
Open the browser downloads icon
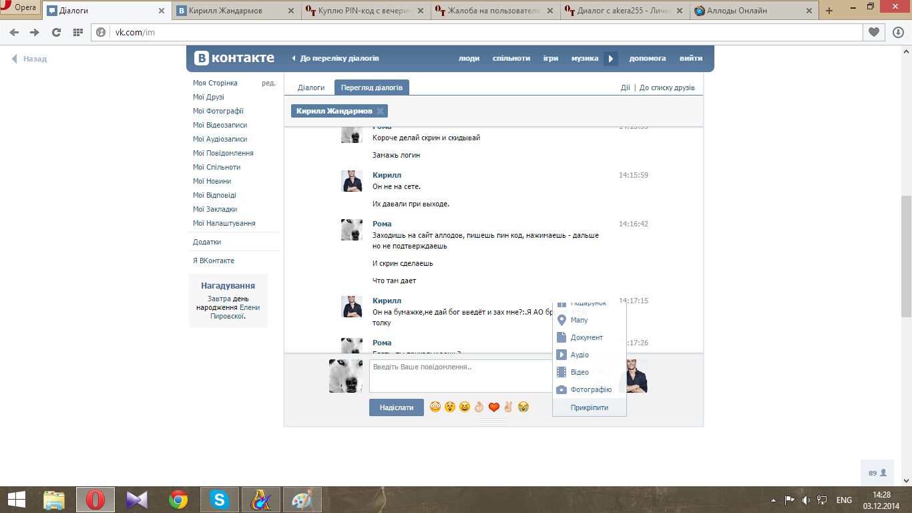[898, 32]
